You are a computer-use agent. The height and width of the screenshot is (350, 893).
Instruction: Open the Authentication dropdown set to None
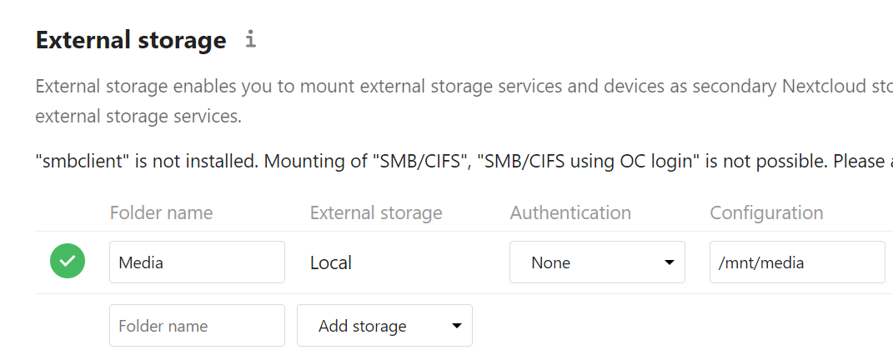(x=597, y=262)
